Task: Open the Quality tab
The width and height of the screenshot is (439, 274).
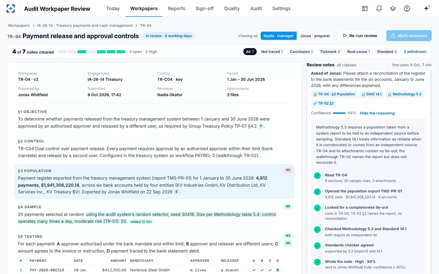Action: [232, 9]
